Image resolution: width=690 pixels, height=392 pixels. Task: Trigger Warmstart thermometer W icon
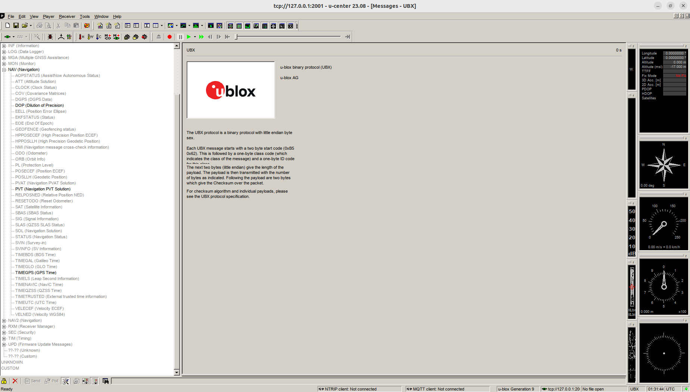90,37
